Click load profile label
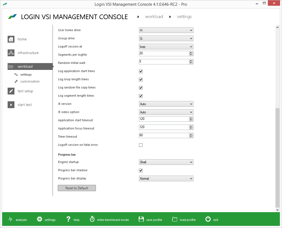Screen dimensions: 282x228 (x=187, y=220)
